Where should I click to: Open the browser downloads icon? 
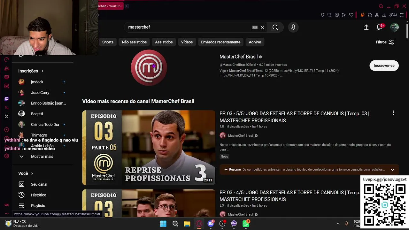[x=384, y=15]
